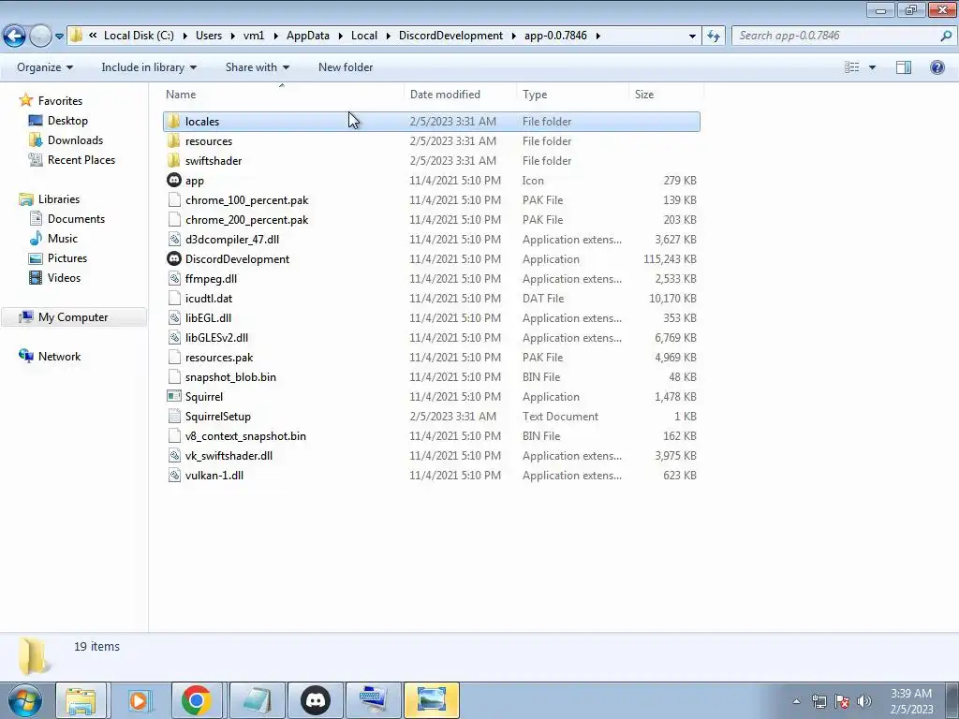Viewport: 959px width, 719px height.
Task: Open the view options dropdown arrow
Action: pyautogui.click(x=872, y=67)
